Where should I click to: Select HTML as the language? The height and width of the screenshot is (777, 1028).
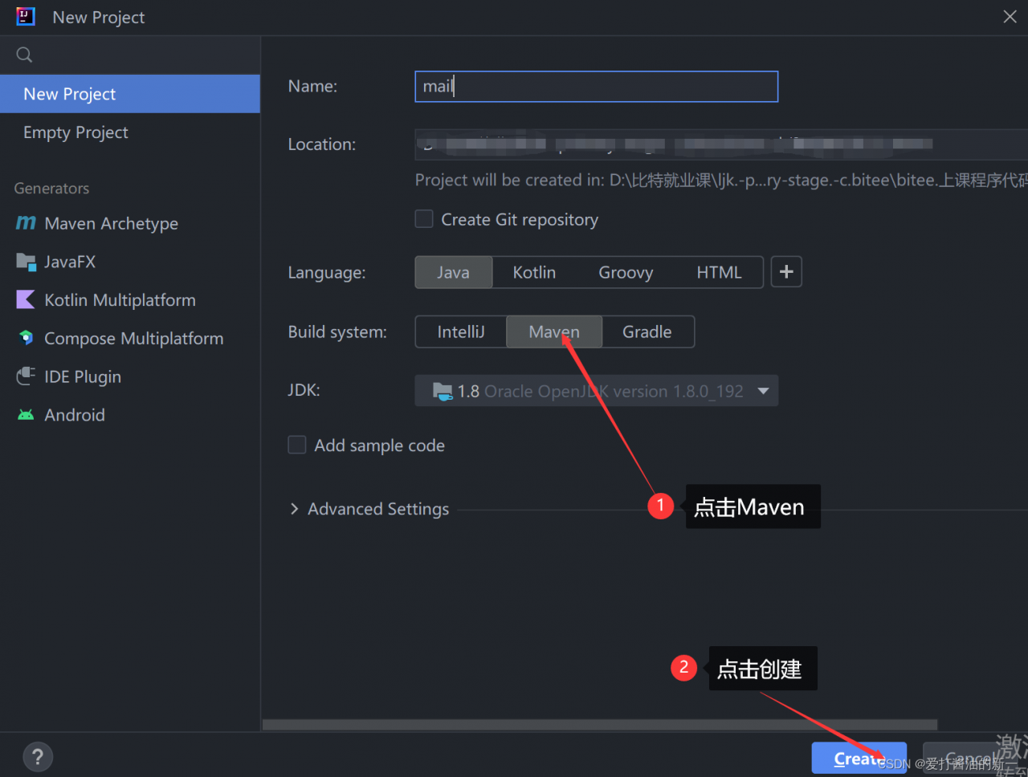719,272
